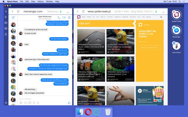Go back in the messenger.com panel

tap(12, 11)
